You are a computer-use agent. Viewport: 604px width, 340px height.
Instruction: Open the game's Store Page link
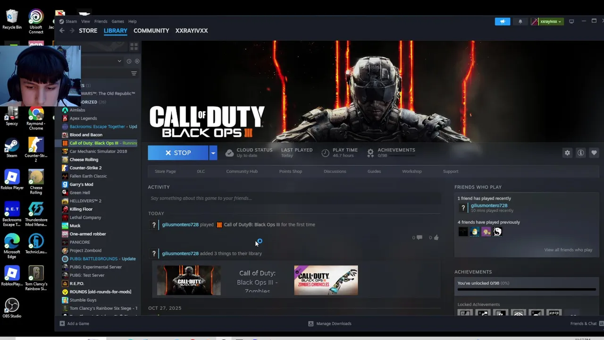pyautogui.click(x=165, y=171)
